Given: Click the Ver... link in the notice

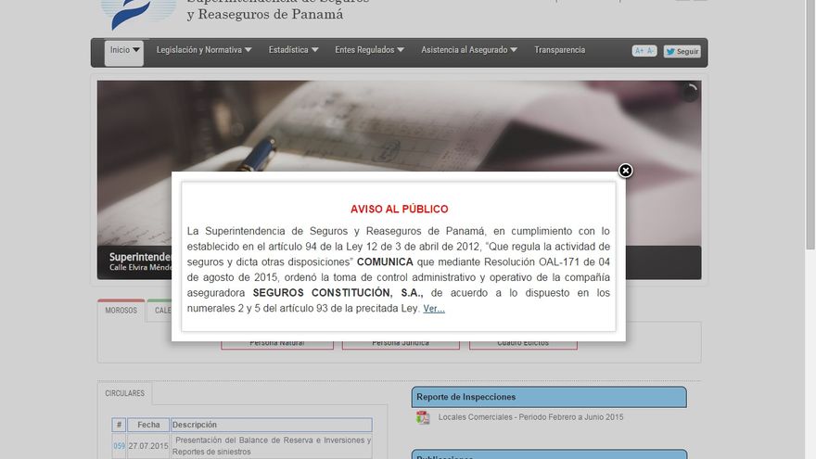Looking at the screenshot, I should pyautogui.click(x=434, y=309).
